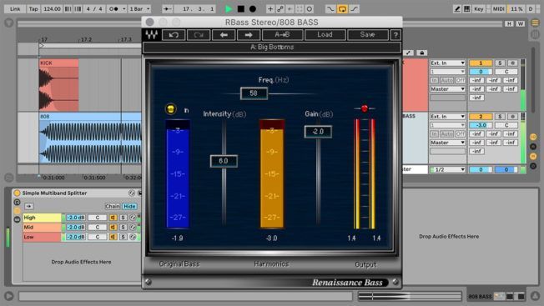Show the Chain list in the rack
Viewport: 544px width, 306px height.
[112, 206]
